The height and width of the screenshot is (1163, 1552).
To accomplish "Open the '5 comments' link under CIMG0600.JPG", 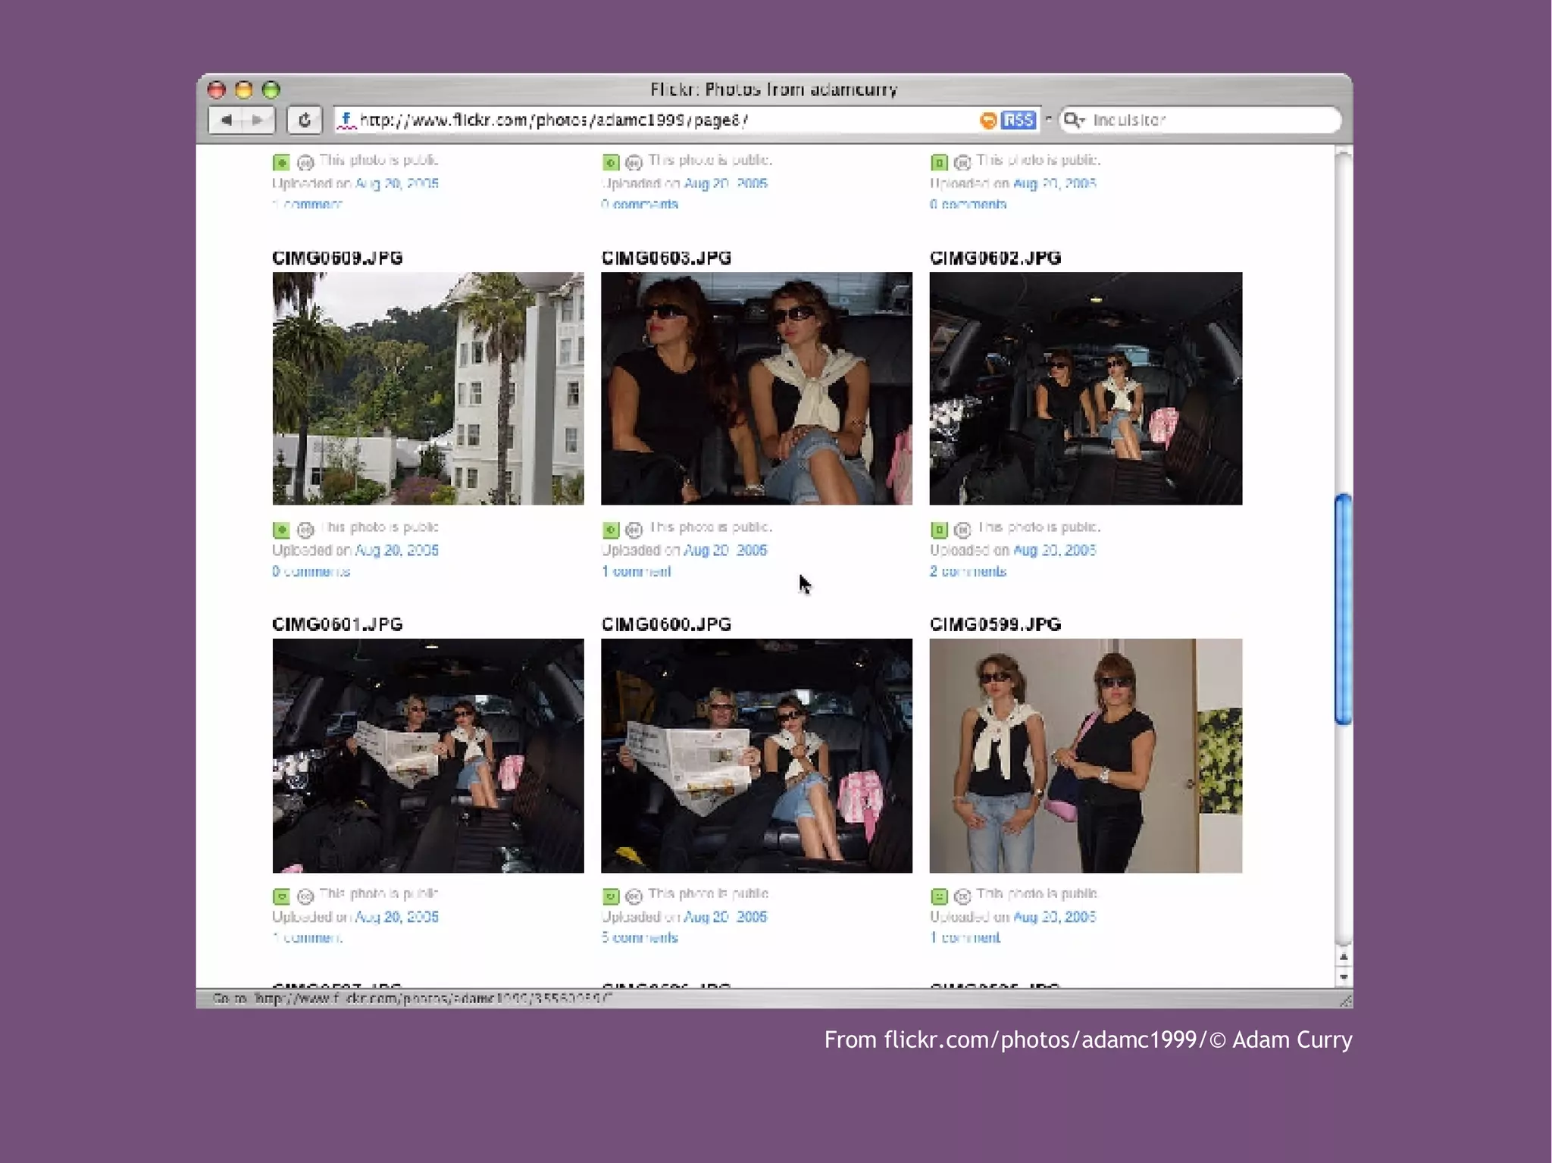I will click(x=640, y=938).
